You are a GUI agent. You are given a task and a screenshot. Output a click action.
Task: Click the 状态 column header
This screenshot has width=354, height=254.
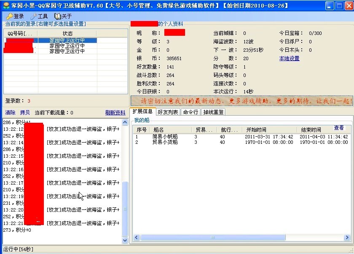tap(67, 34)
